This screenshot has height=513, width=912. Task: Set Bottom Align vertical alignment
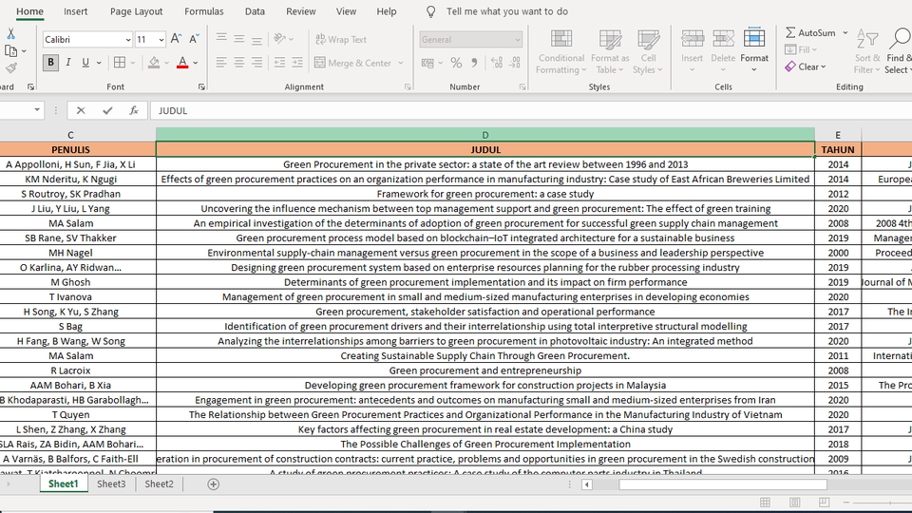tap(256, 39)
